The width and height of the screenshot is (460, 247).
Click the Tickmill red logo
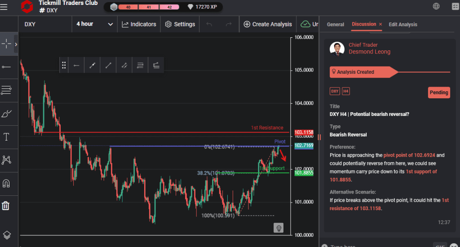pos(27,6)
